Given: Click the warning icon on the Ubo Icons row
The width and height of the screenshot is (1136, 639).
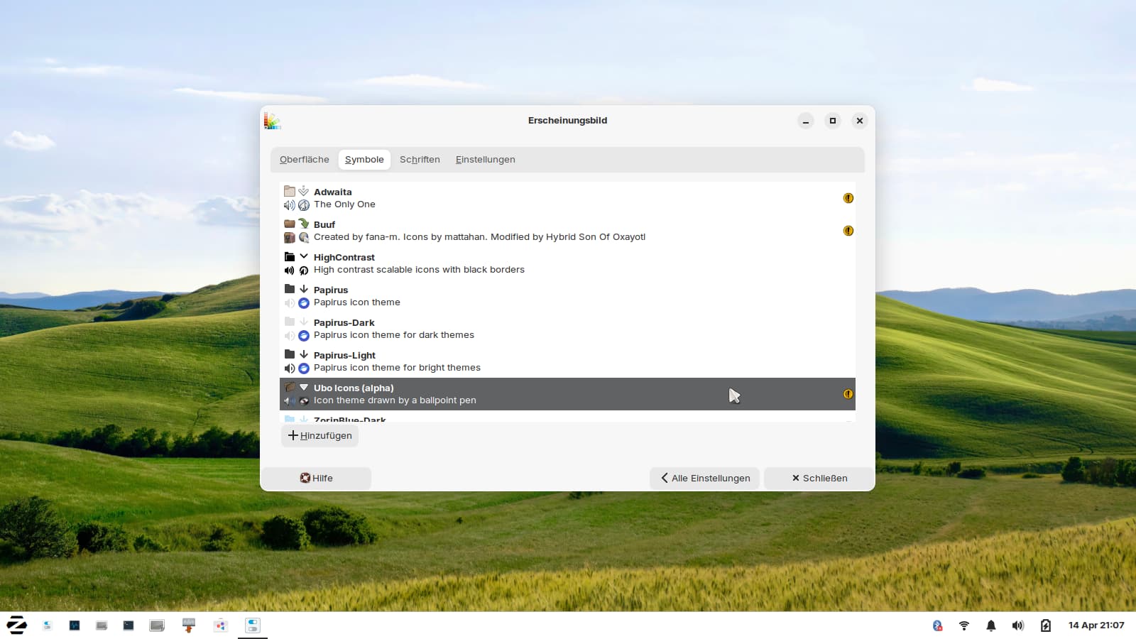Looking at the screenshot, I should (x=848, y=394).
